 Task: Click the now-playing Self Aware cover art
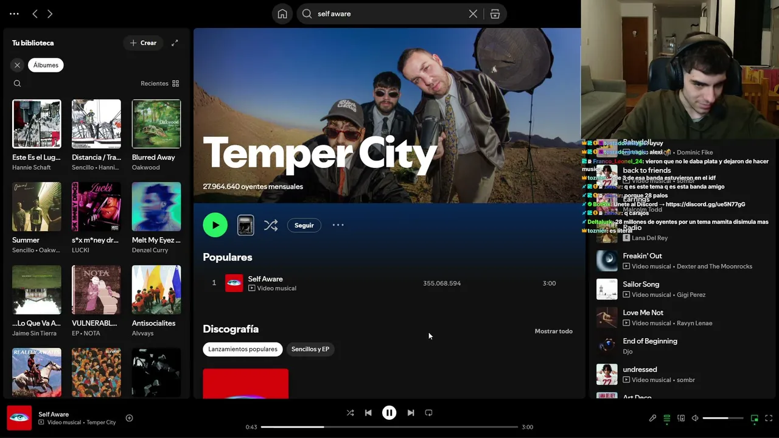click(x=19, y=418)
